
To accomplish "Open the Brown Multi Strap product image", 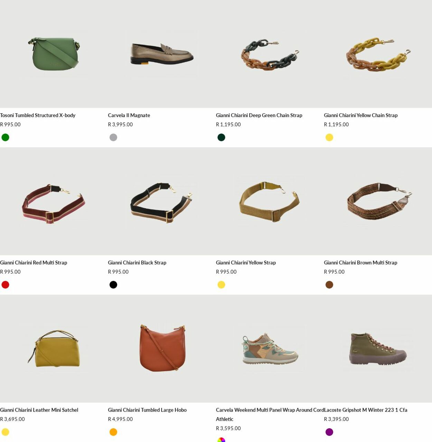I will (378, 201).
